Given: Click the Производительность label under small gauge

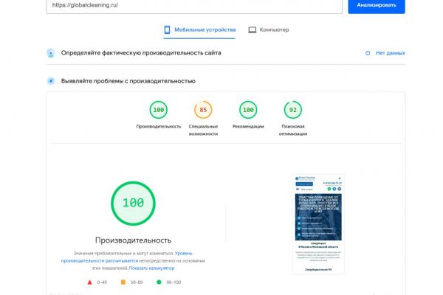Looking at the screenshot, I should coord(159,126).
